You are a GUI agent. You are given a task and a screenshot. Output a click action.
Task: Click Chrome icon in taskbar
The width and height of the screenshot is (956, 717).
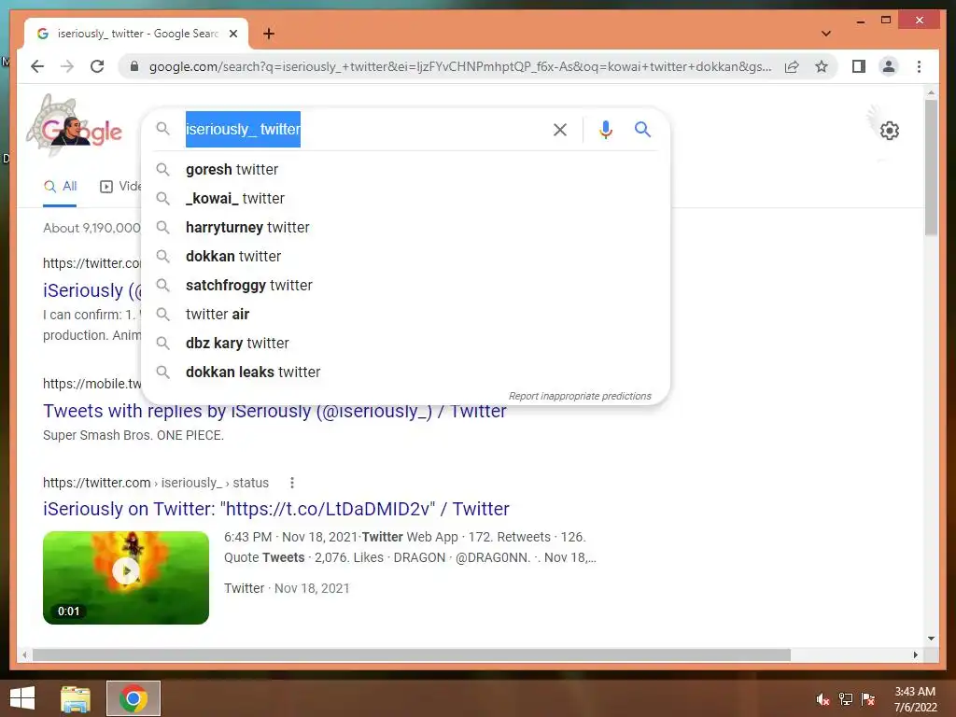(x=134, y=698)
